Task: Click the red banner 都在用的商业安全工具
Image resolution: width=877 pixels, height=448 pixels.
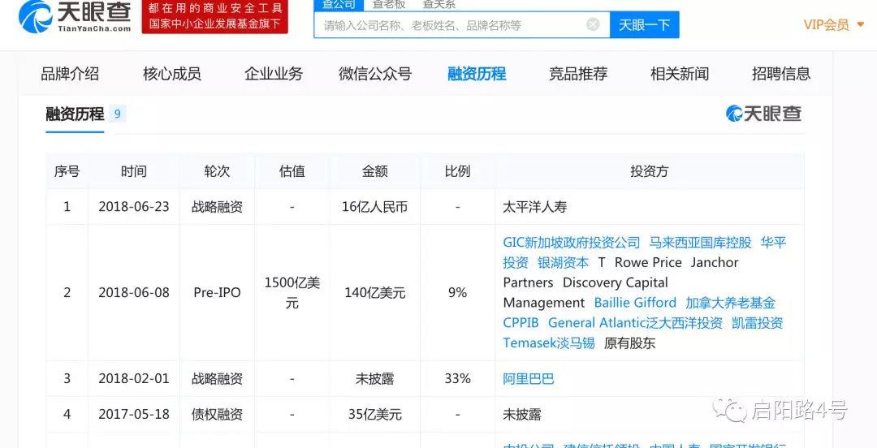Action: pos(214,16)
